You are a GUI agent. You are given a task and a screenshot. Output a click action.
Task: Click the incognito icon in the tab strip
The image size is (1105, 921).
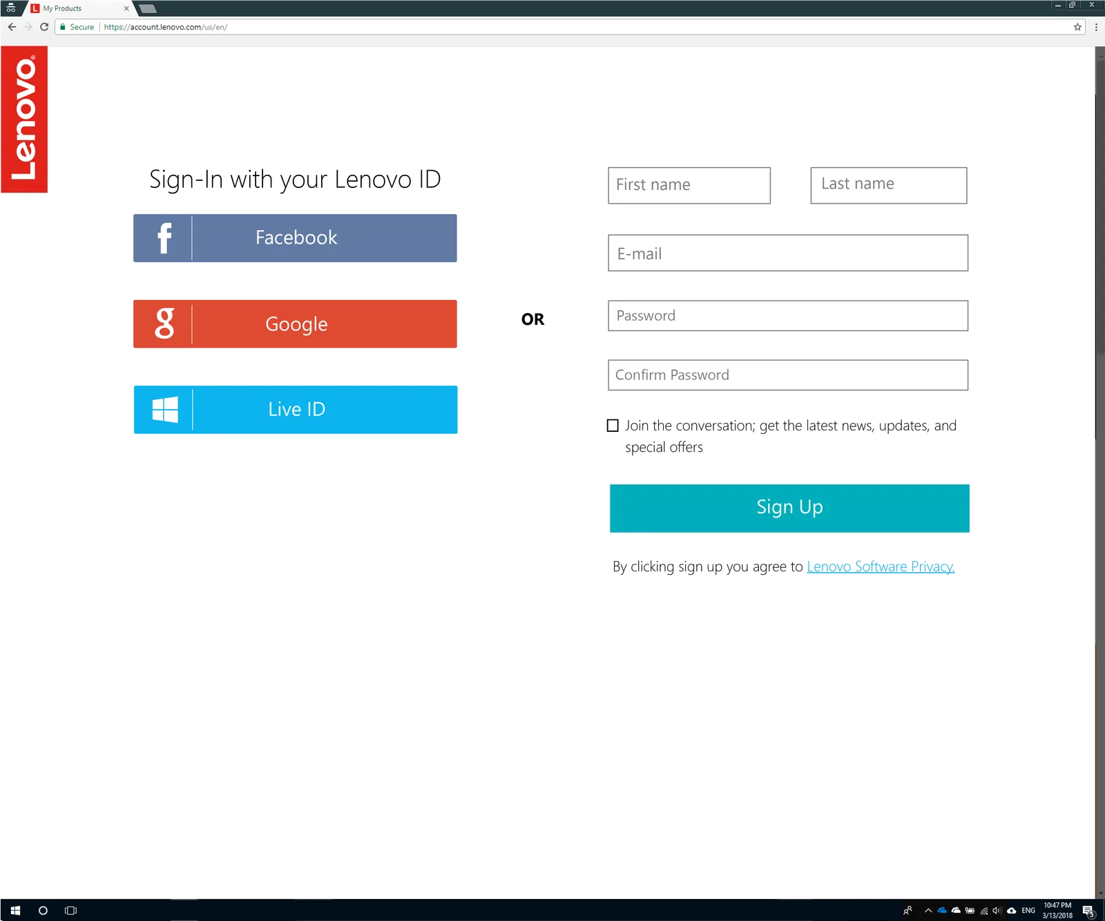11,8
